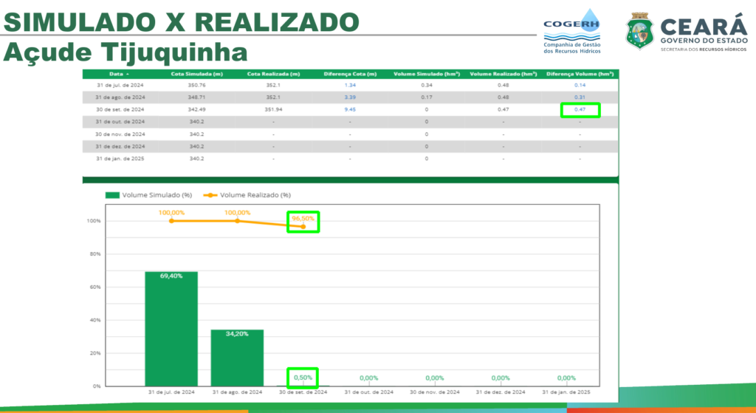The width and height of the screenshot is (756, 413).
Task: Open the blue Diferença Volume value 0.31
Action: (580, 98)
